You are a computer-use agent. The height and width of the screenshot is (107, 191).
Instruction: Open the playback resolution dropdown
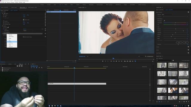(x=141, y=56)
